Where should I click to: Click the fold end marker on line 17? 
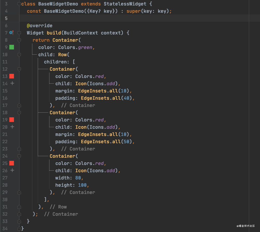pyautogui.click(x=19, y=105)
